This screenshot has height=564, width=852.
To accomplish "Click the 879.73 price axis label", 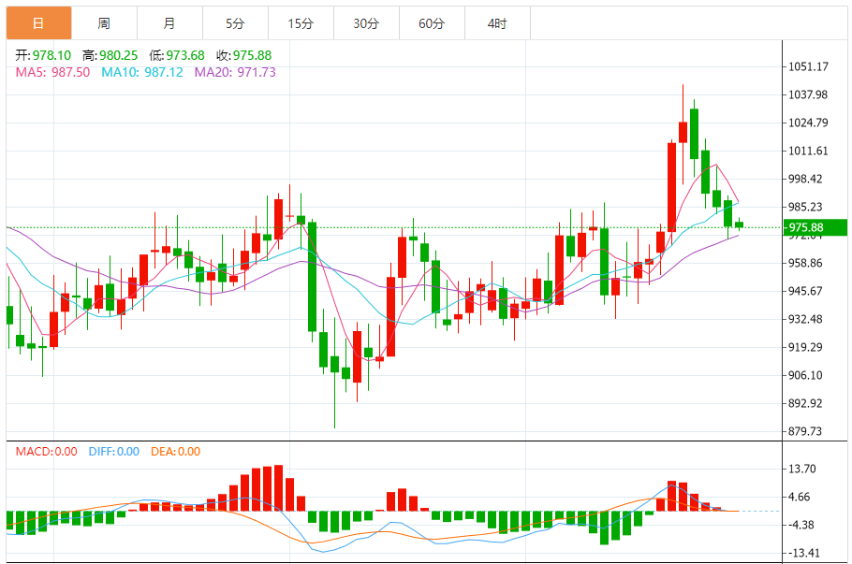I will (x=806, y=431).
